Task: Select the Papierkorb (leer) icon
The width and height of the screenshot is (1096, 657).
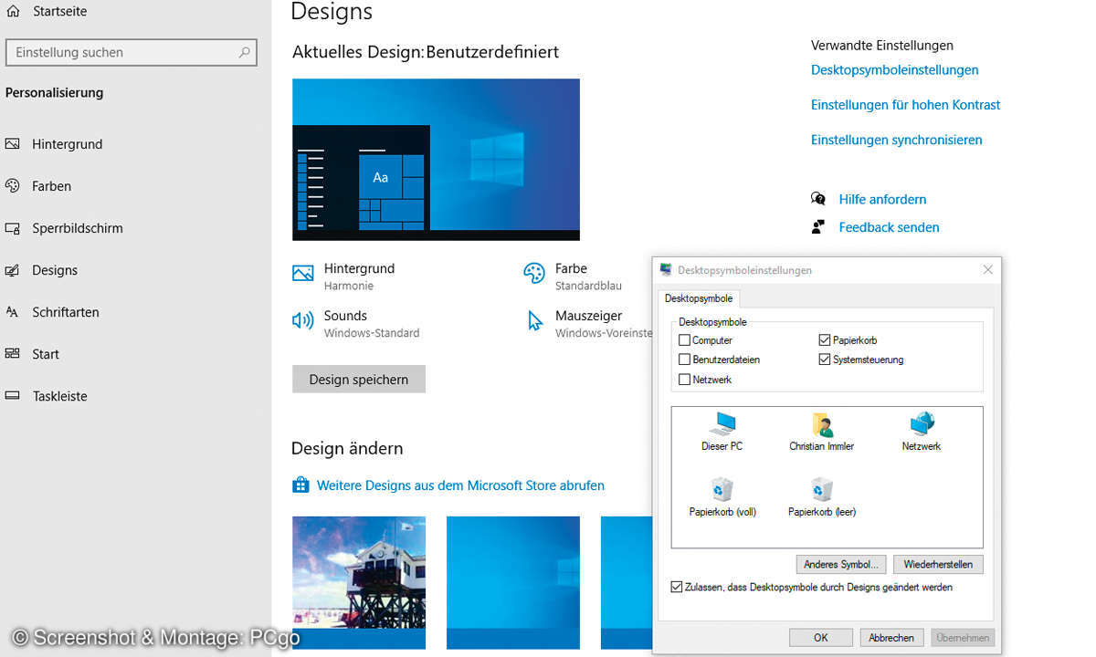Action: pyautogui.click(x=822, y=490)
